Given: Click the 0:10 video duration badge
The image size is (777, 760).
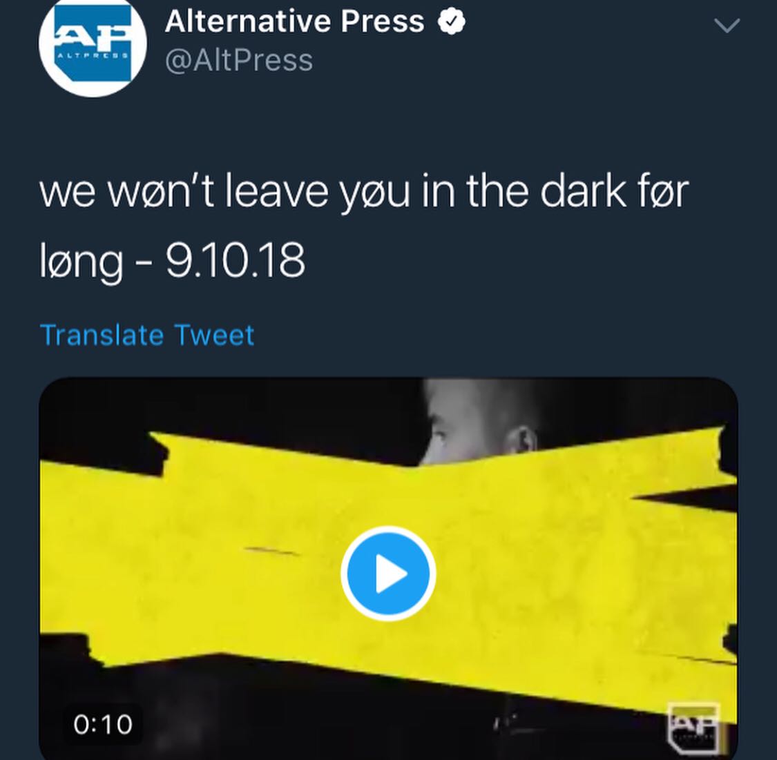Looking at the screenshot, I should point(103,724).
